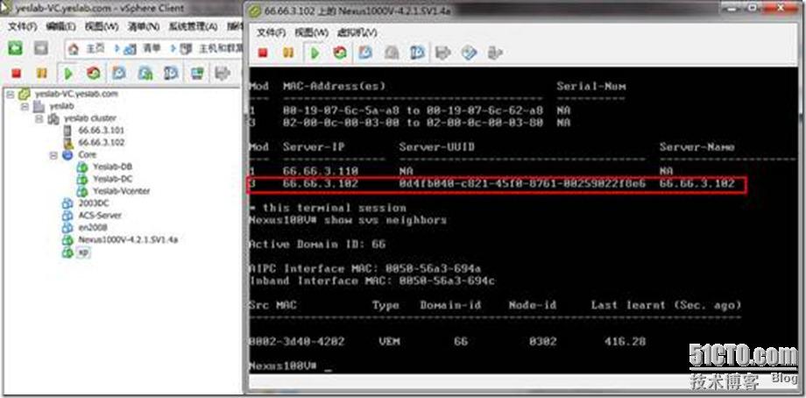Open 清单(N) menu in vSphere Client
Image resolution: width=806 pixels, height=398 pixels.
pos(144,26)
